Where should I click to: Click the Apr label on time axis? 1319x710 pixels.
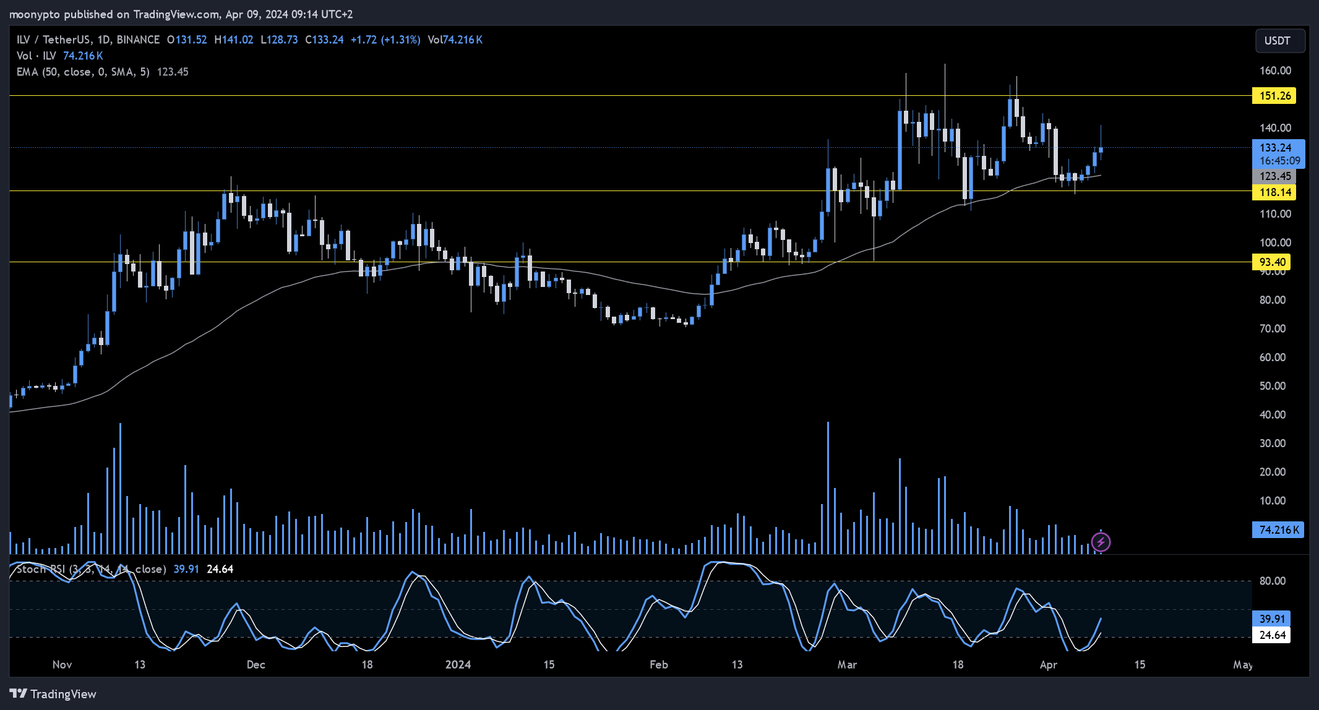[x=1049, y=665]
